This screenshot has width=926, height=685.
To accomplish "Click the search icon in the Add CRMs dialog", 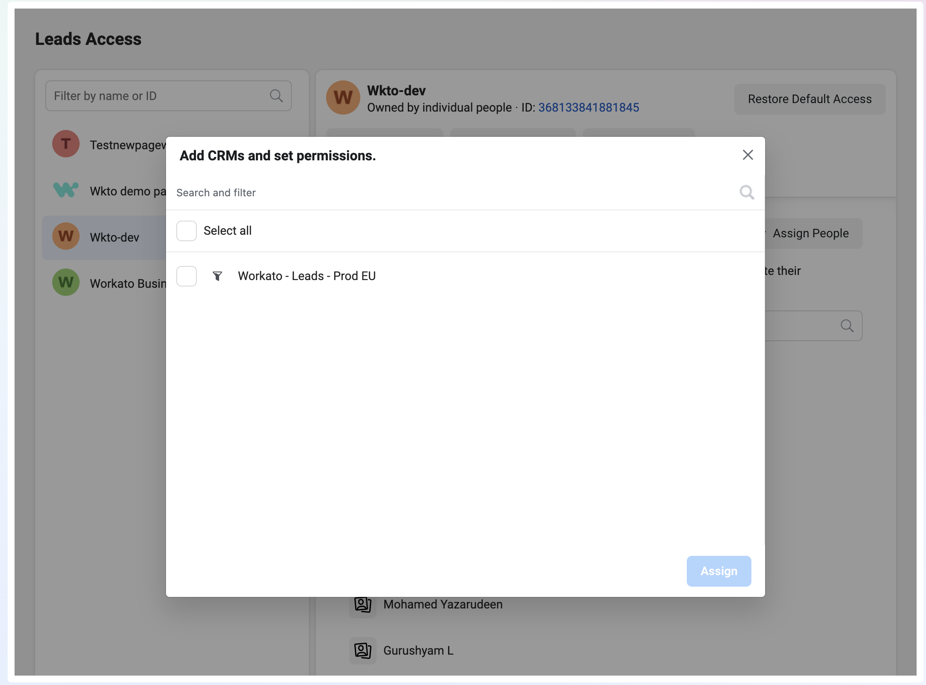I will pos(746,192).
